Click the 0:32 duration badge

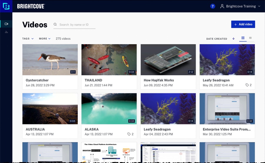click(250, 121)
